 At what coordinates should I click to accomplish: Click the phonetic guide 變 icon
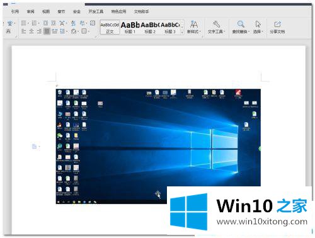point(10,23)
